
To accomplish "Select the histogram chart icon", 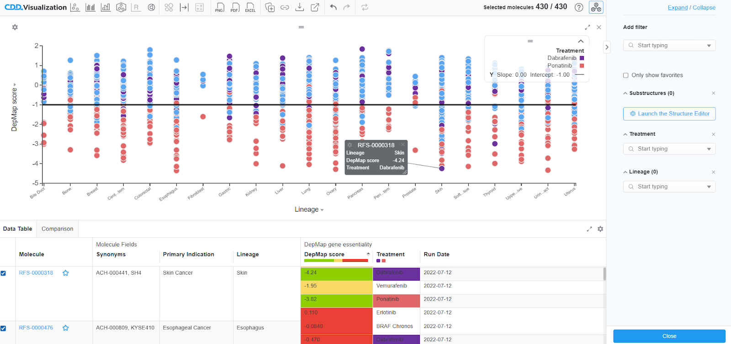I will [90, 7].
